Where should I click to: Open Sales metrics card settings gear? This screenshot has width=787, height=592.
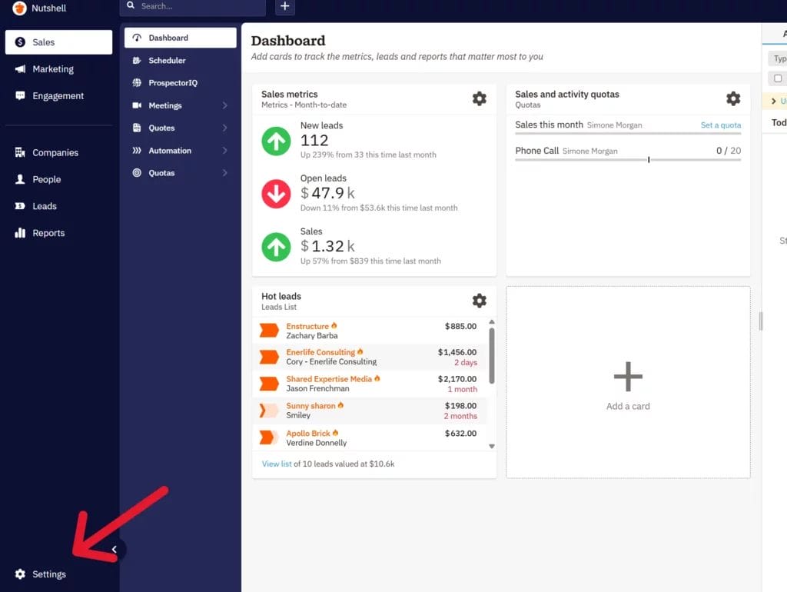pyautogui.click(x=480, y=98)
